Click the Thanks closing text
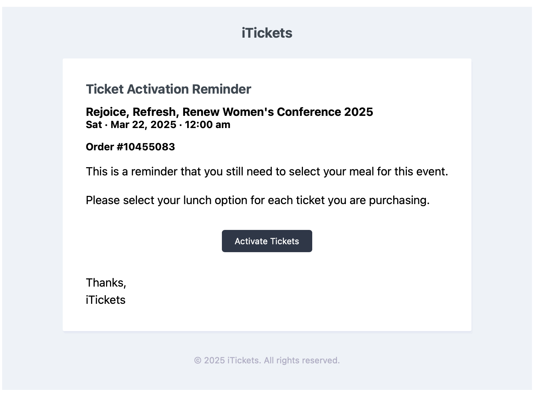Image resolution: width=542 pixels, height=396 pixels. pyautogui.click(x=106, y=282)
